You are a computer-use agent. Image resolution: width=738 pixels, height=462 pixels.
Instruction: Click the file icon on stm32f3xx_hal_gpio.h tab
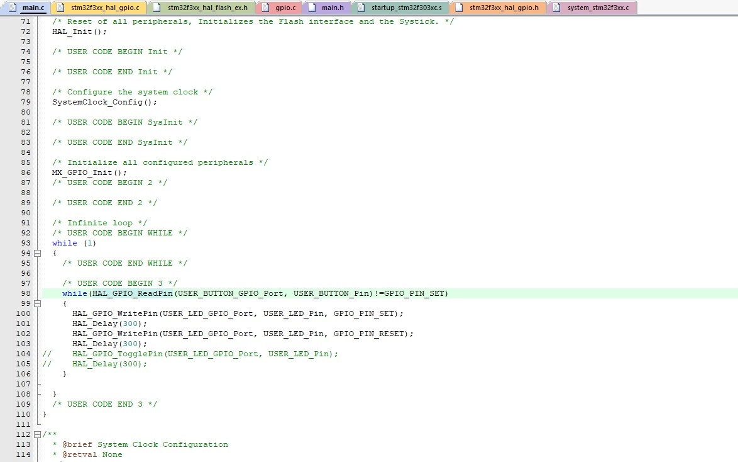tap(460, 8)
